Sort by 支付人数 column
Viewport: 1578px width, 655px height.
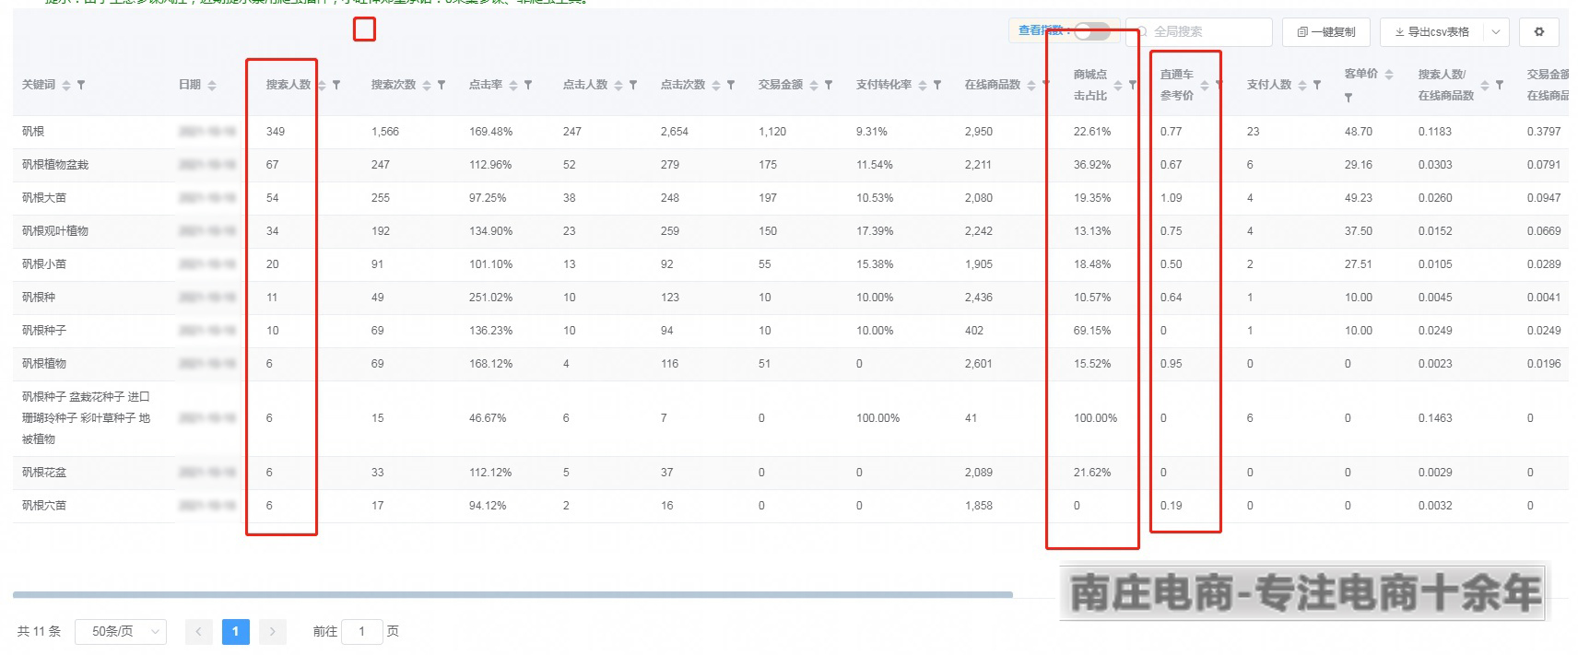pyautogui.click(x=1302, y=85)
